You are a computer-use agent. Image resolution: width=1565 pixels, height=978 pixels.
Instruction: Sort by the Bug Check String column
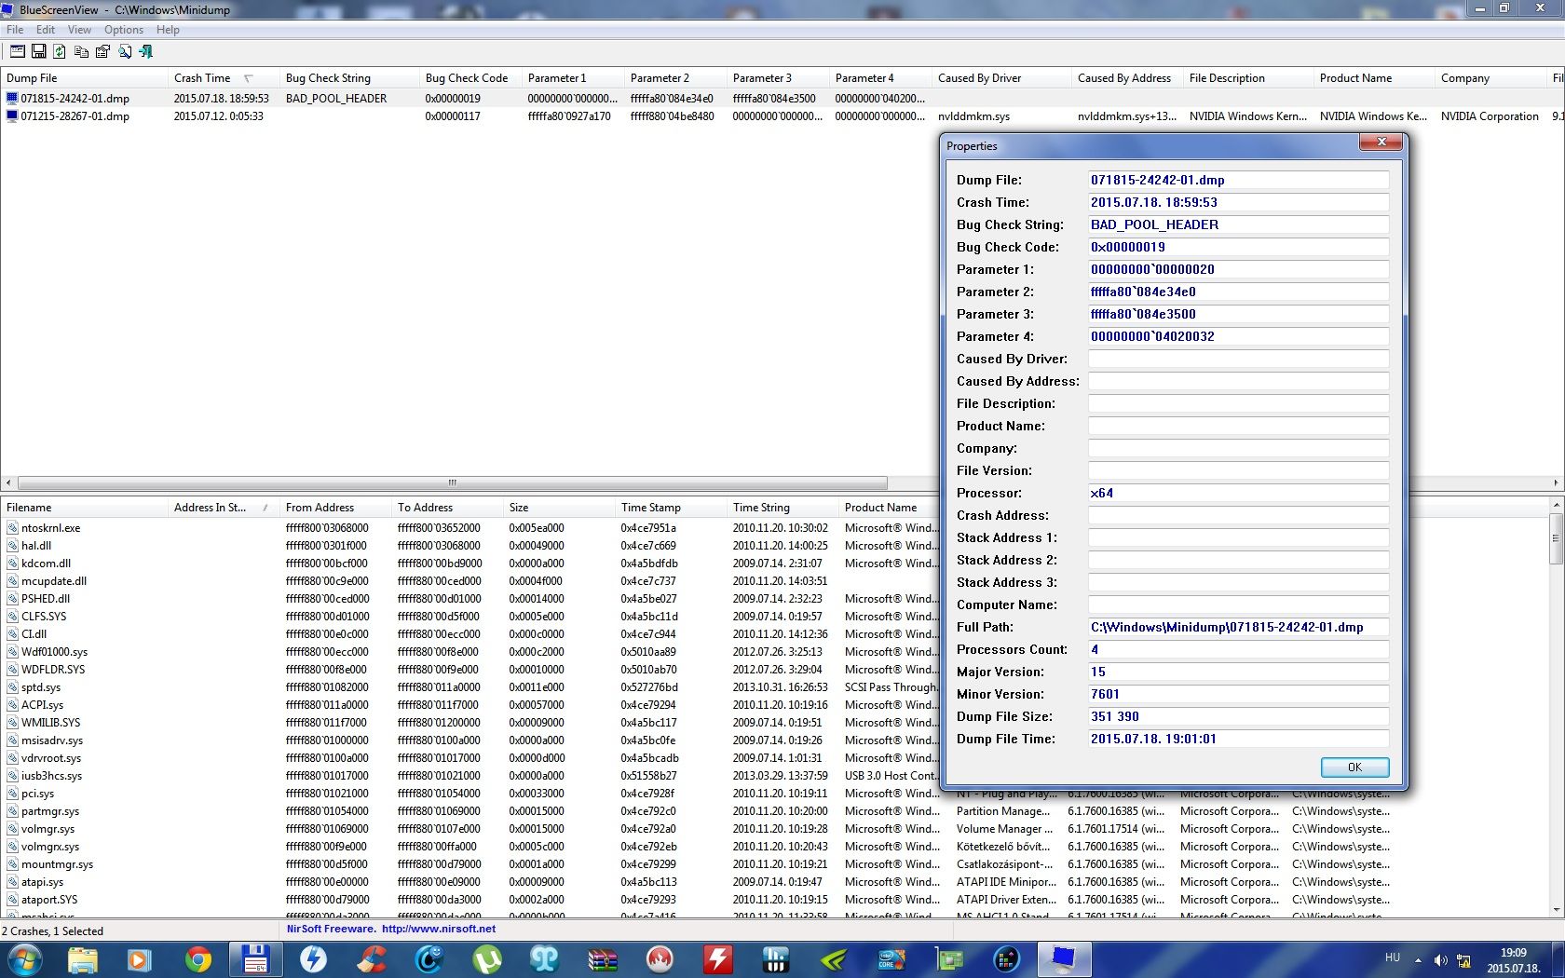(347, 78)
